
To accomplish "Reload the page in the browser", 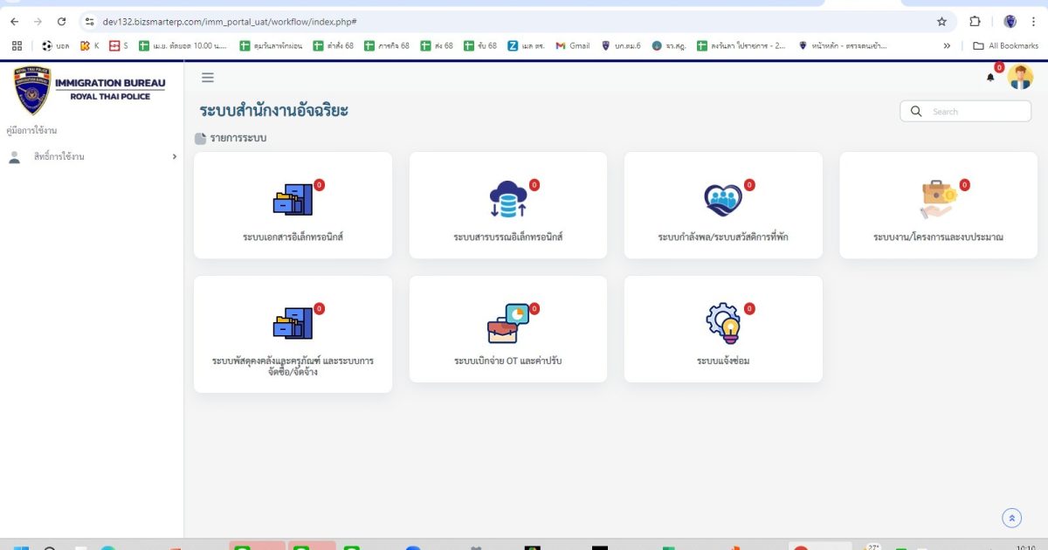I will pos(61,22).
